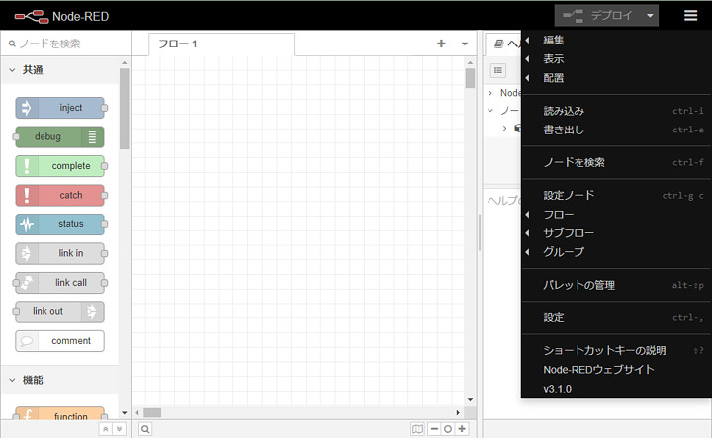Choose 読み込み import menu item

click(617, 111)
